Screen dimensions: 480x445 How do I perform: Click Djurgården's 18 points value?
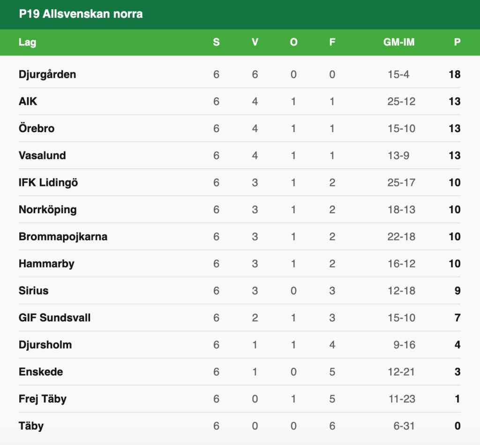pyautogui.click(x=454, y=74)
